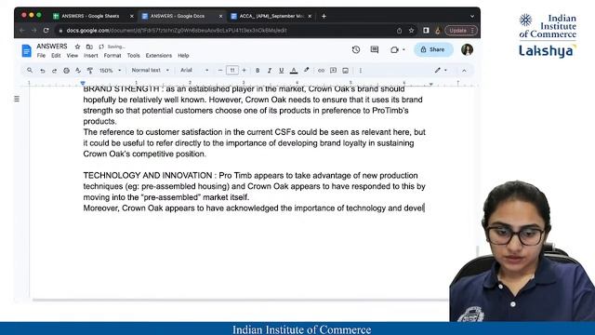Activate the paint format tool
Viewport: 595px width, 335px height.
[90, 71]
